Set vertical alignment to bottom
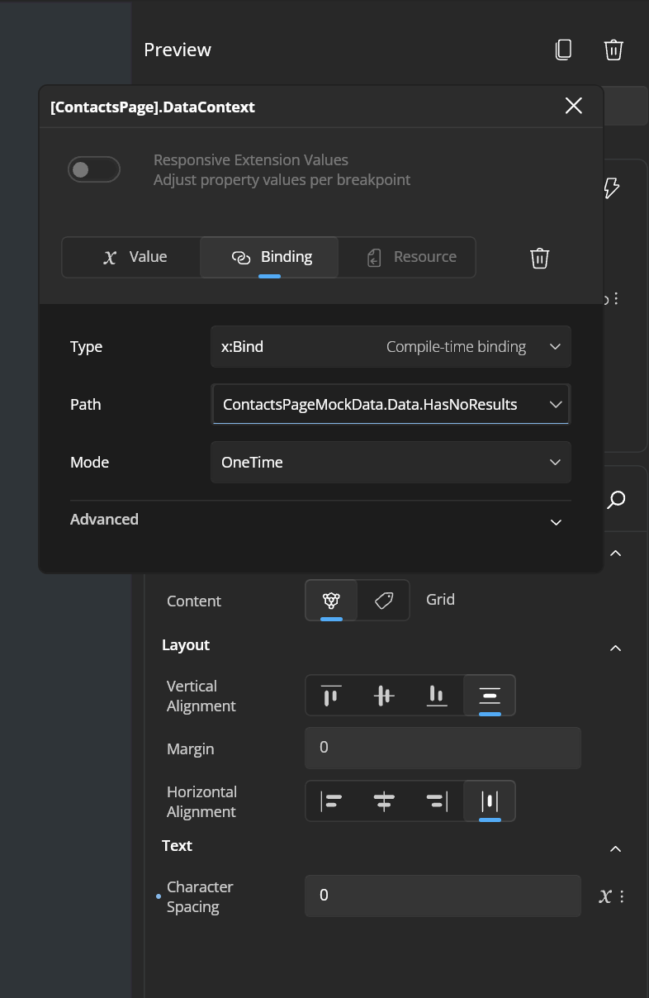Viewport: 649px width, 998px height. pos(437,696)
